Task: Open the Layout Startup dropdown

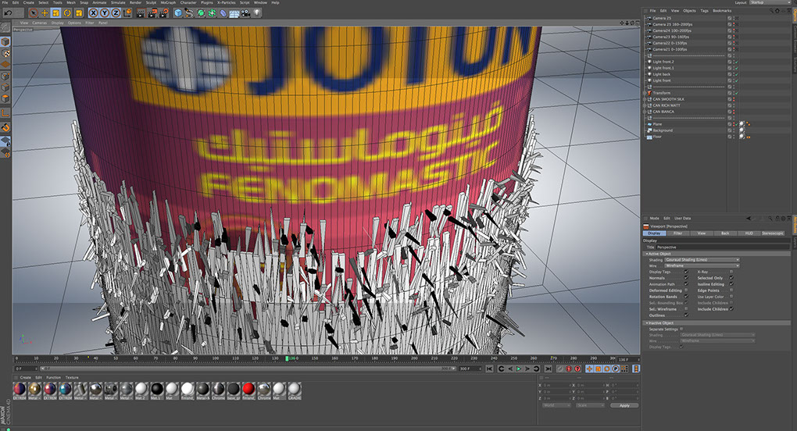Action: click(770, 2)
